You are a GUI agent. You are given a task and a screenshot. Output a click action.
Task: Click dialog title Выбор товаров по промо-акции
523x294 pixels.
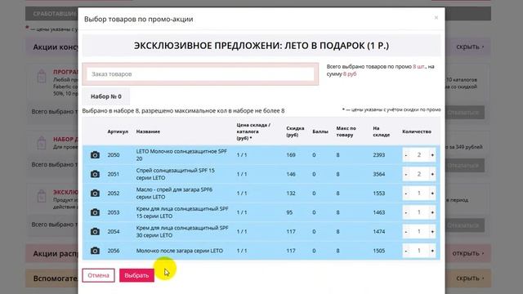click(x=138, y=20)
